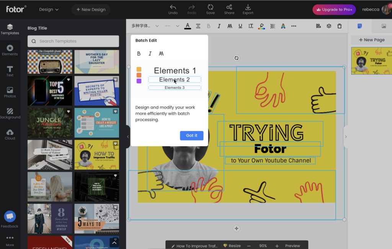Open the font size dropdown

pos(172,26)
